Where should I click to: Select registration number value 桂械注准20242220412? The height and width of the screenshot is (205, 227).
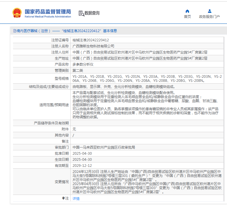click(x=91, y=40)
